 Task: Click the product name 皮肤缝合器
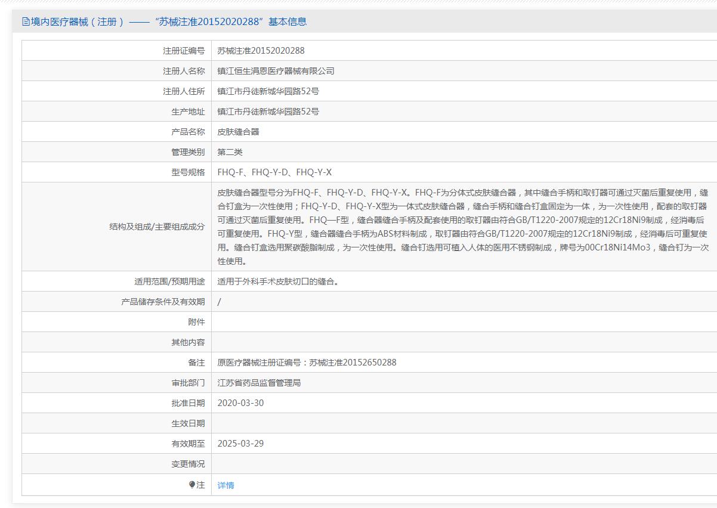tap(238, 132)
